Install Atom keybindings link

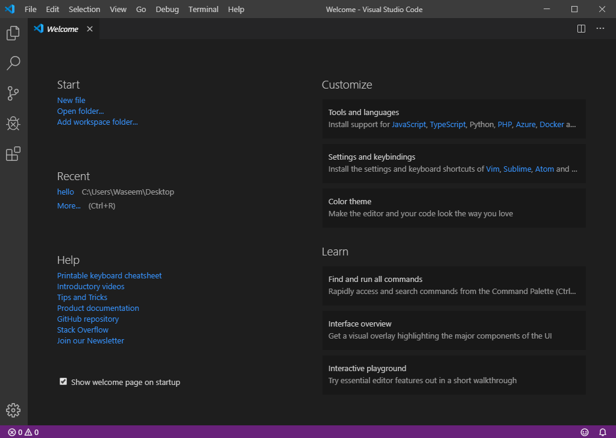point(544,169)
